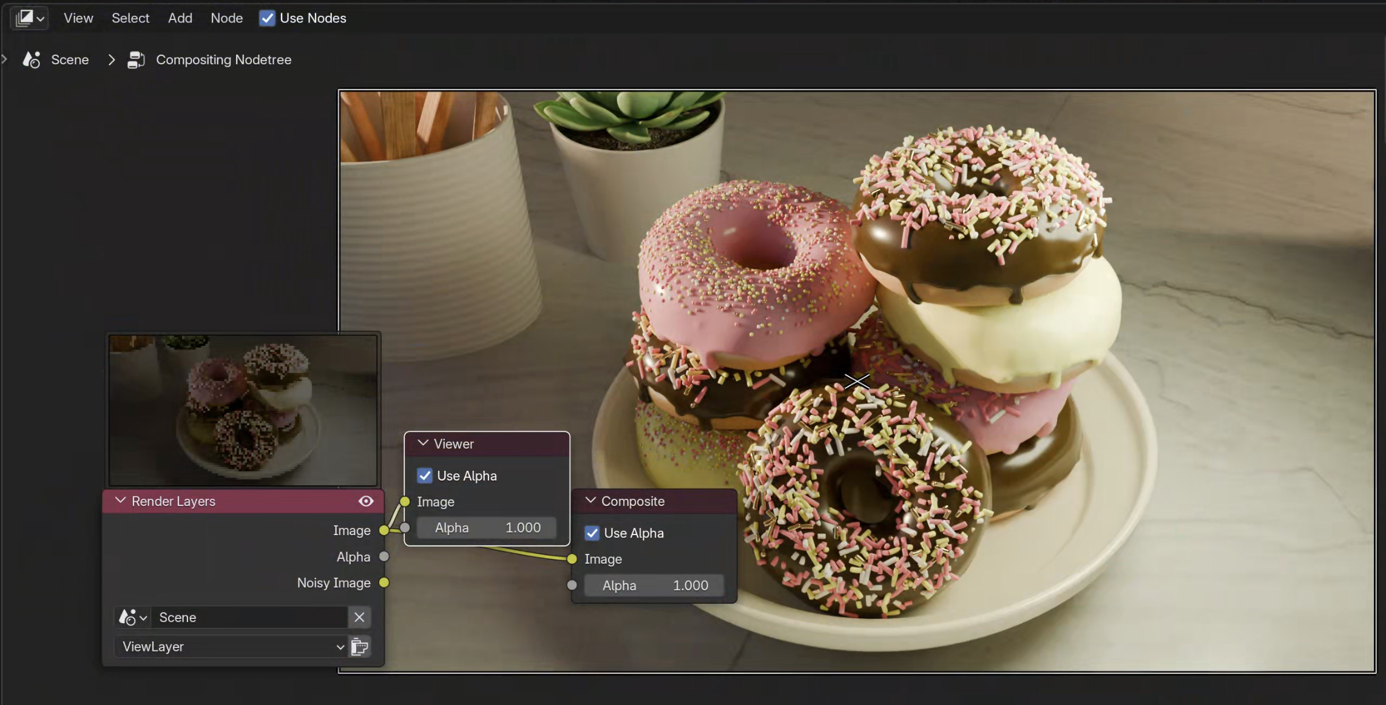Uncheck Use Alpha in Composite node
1386x705 pixels.
pos(592,533)
